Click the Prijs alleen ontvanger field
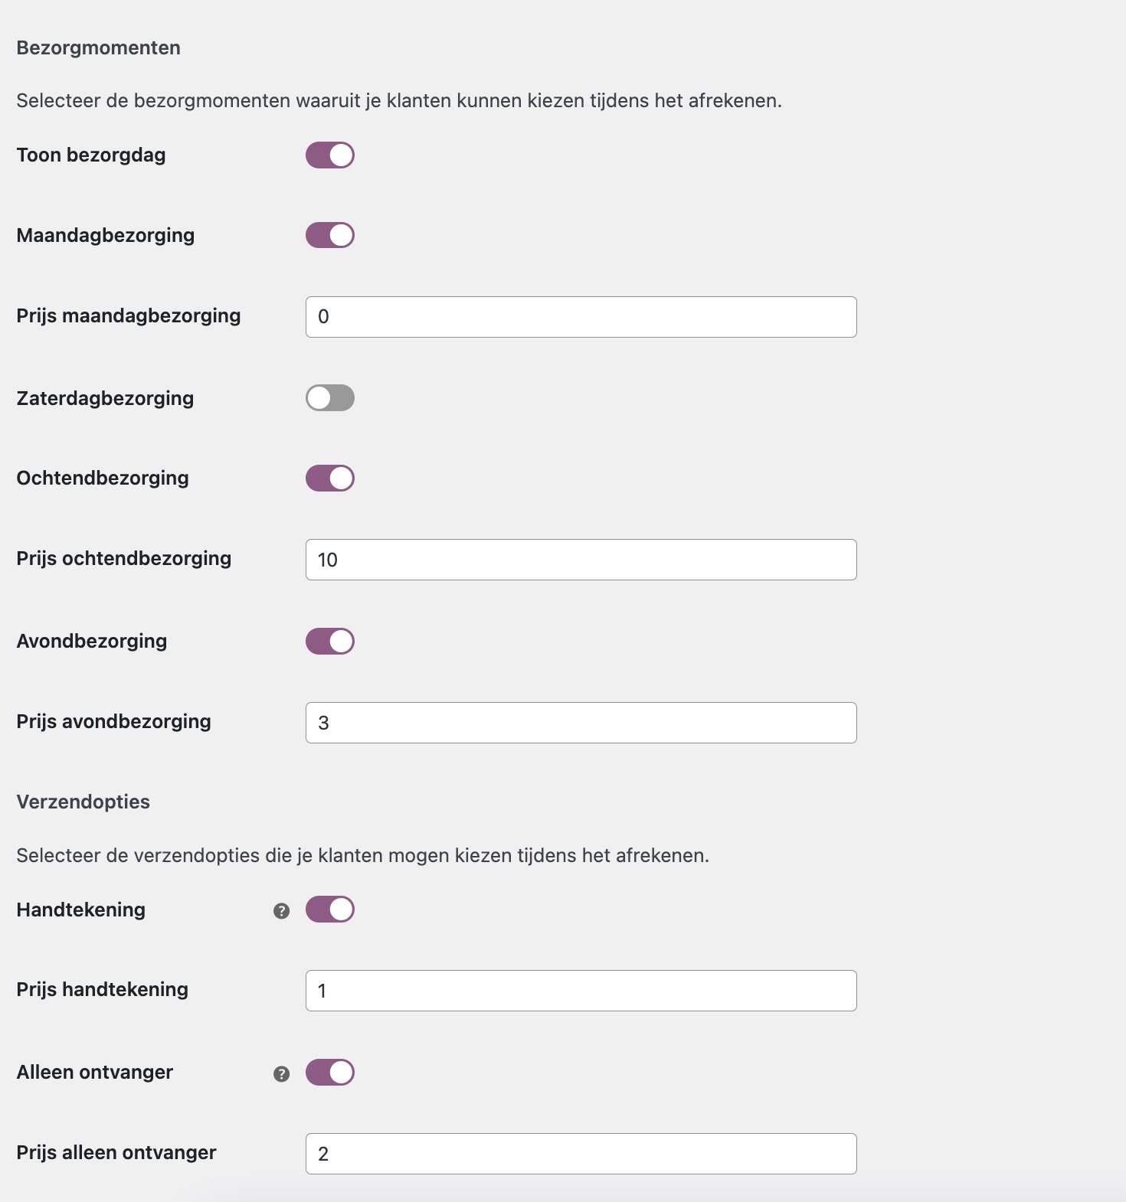Image resolution: width=1126 pixels, height=1202 pixels. tap(581, 1153)
